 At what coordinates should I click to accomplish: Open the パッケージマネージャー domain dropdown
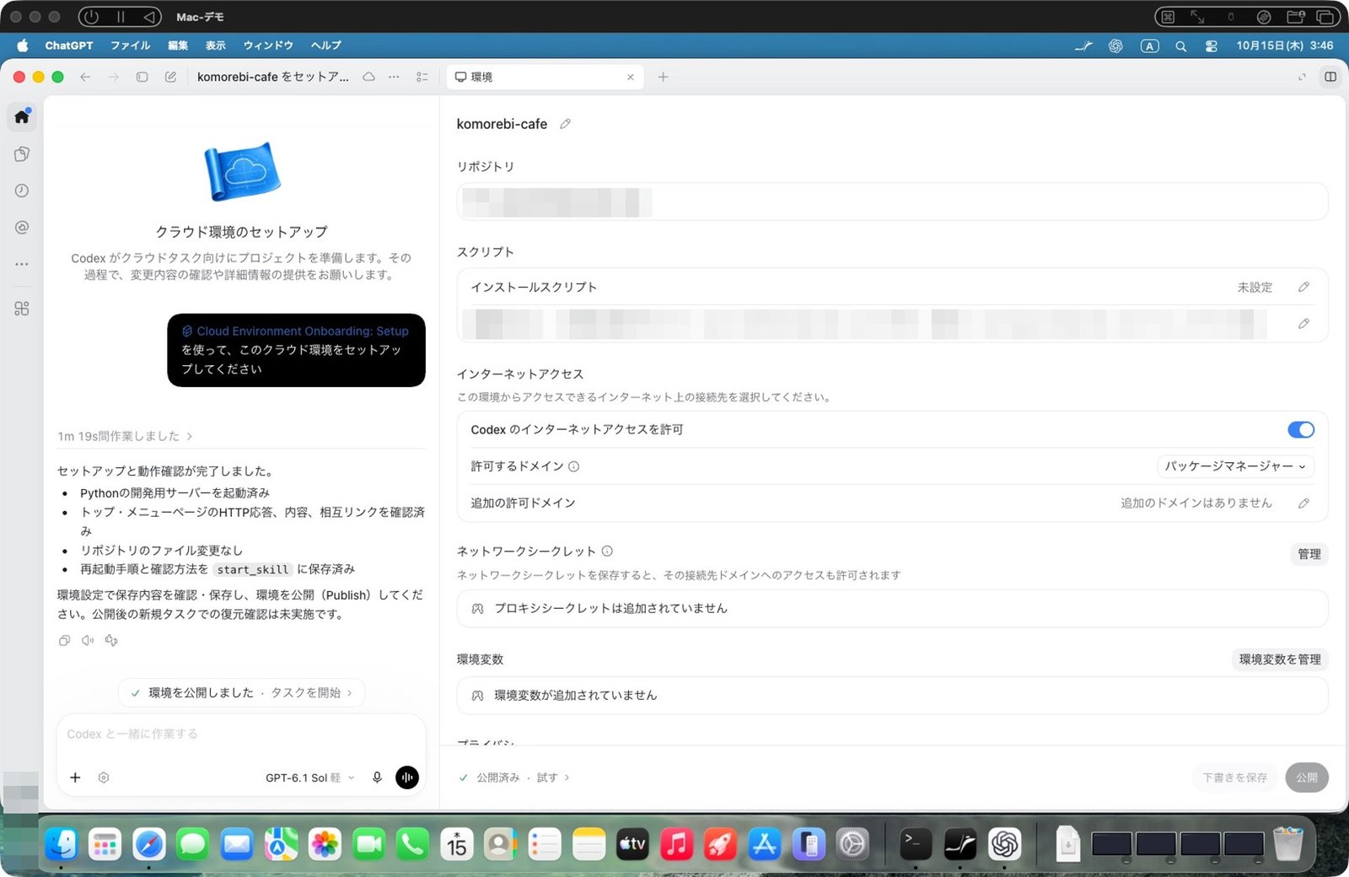click(1235, 466)
